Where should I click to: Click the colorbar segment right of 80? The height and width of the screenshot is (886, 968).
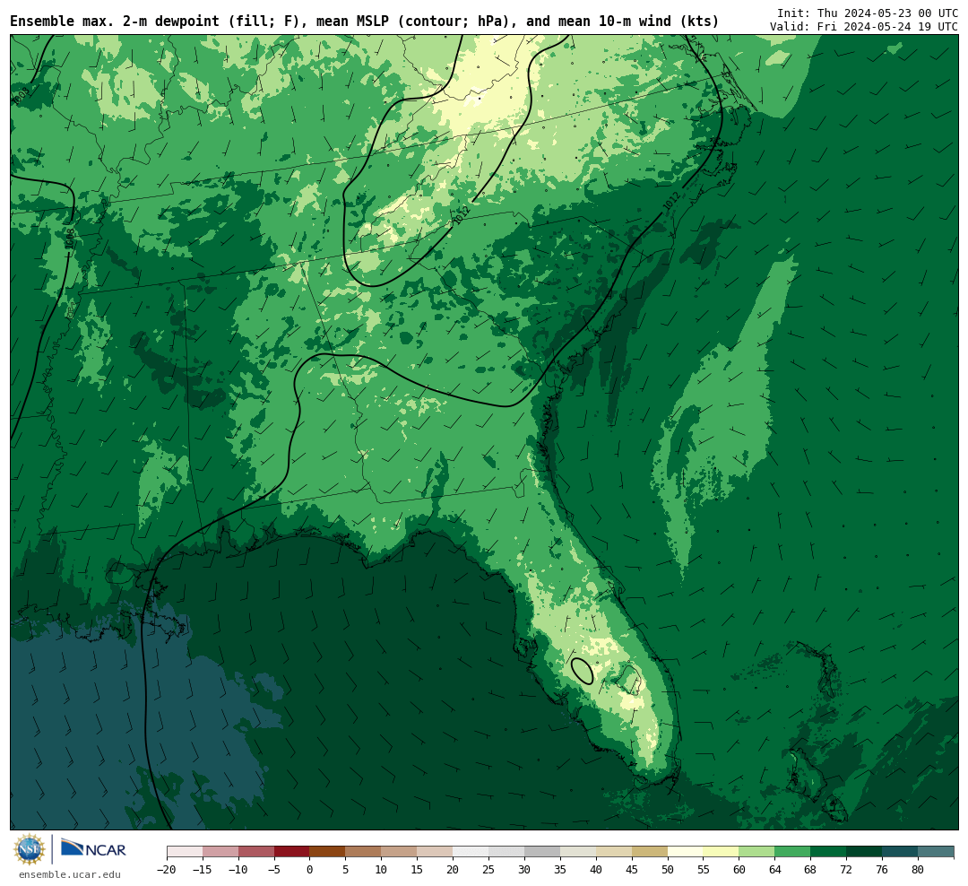[937, 852]
